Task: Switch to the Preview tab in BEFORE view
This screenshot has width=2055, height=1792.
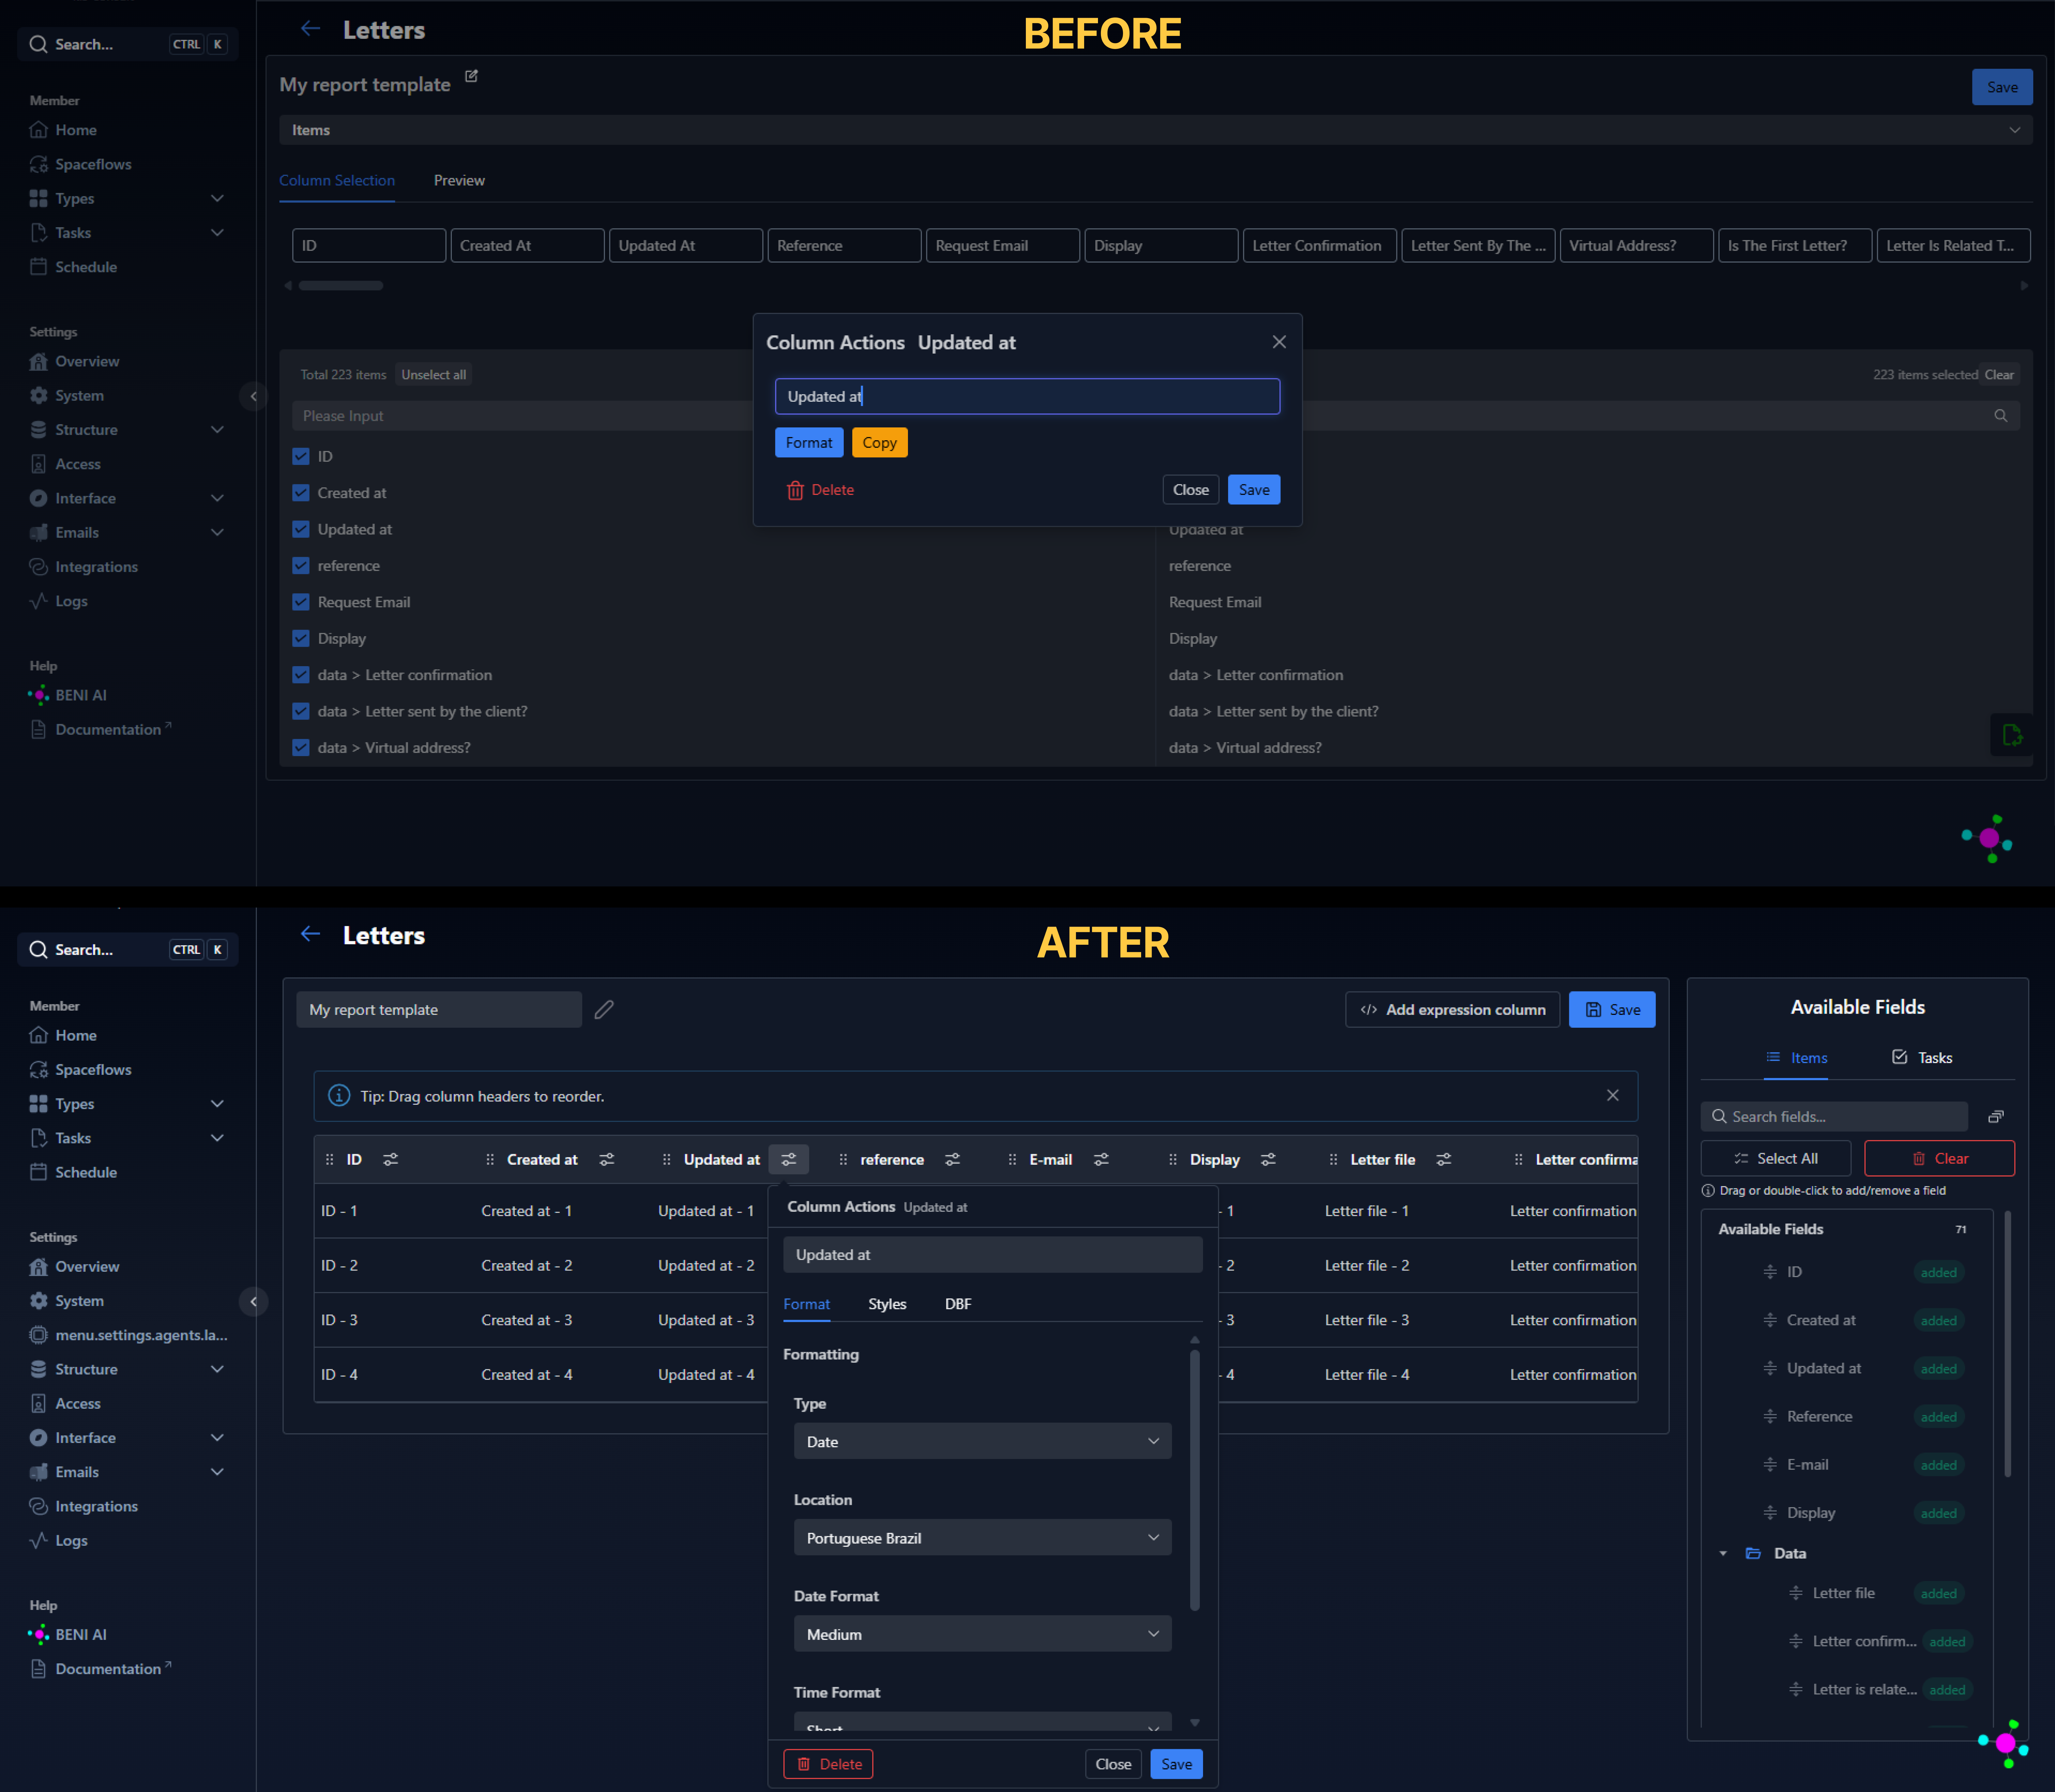Action: pos(459,181)
